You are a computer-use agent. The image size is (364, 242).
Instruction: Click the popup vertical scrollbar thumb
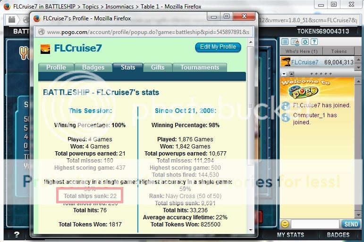coord(251,106)
